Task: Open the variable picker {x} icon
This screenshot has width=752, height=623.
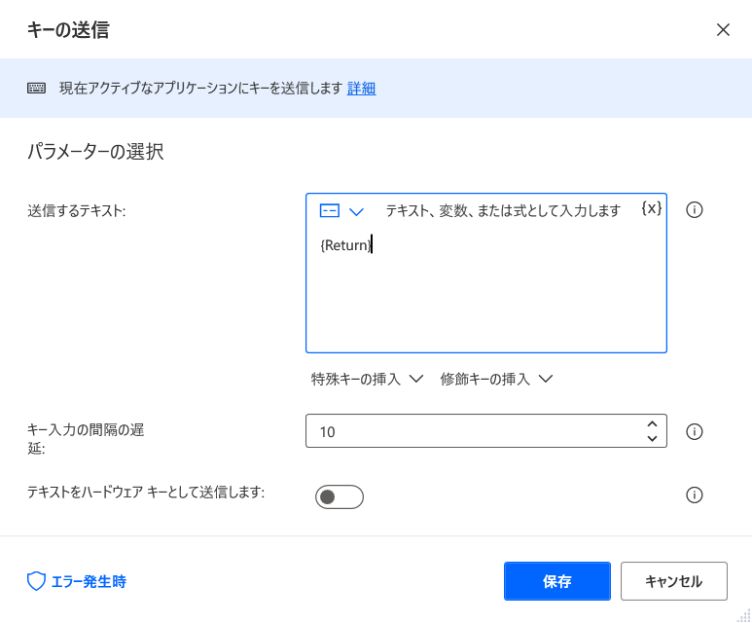Action: [651, 208]
